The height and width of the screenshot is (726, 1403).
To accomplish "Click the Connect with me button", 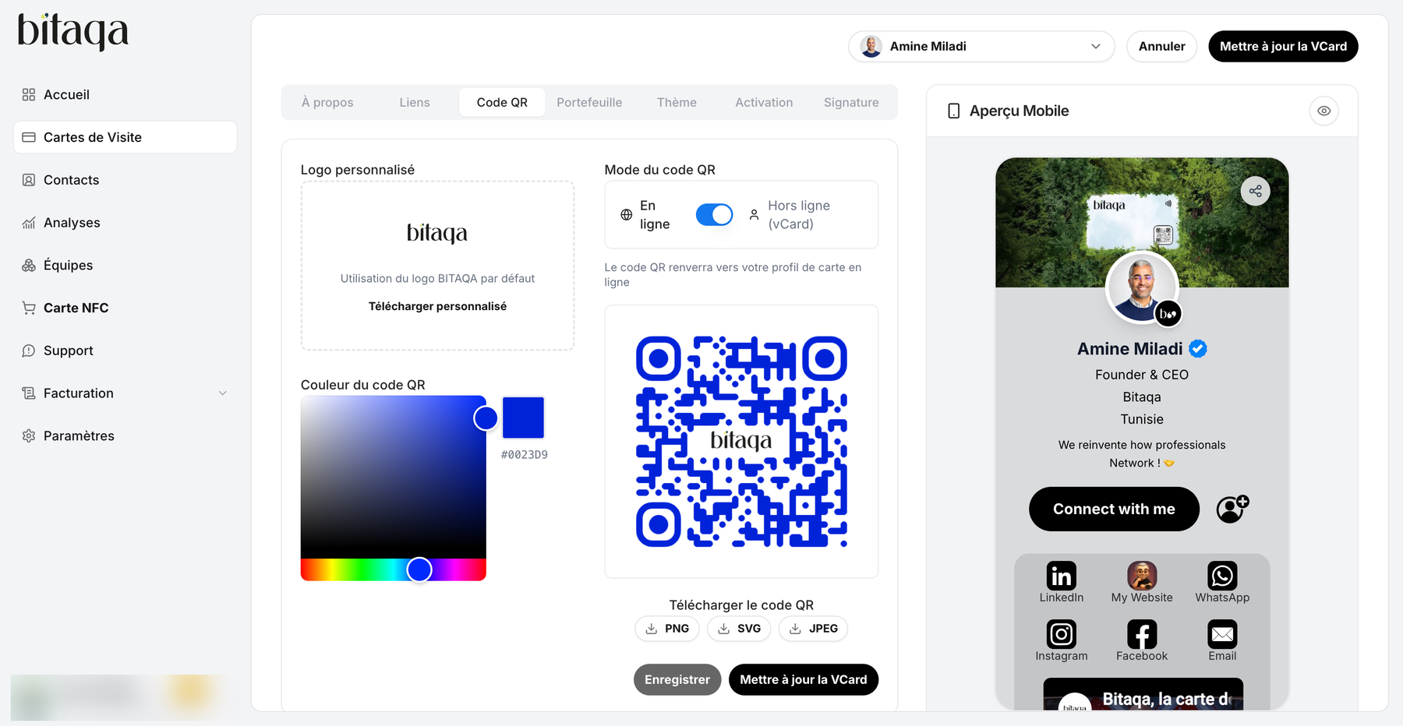I will tap(1114, 509).
